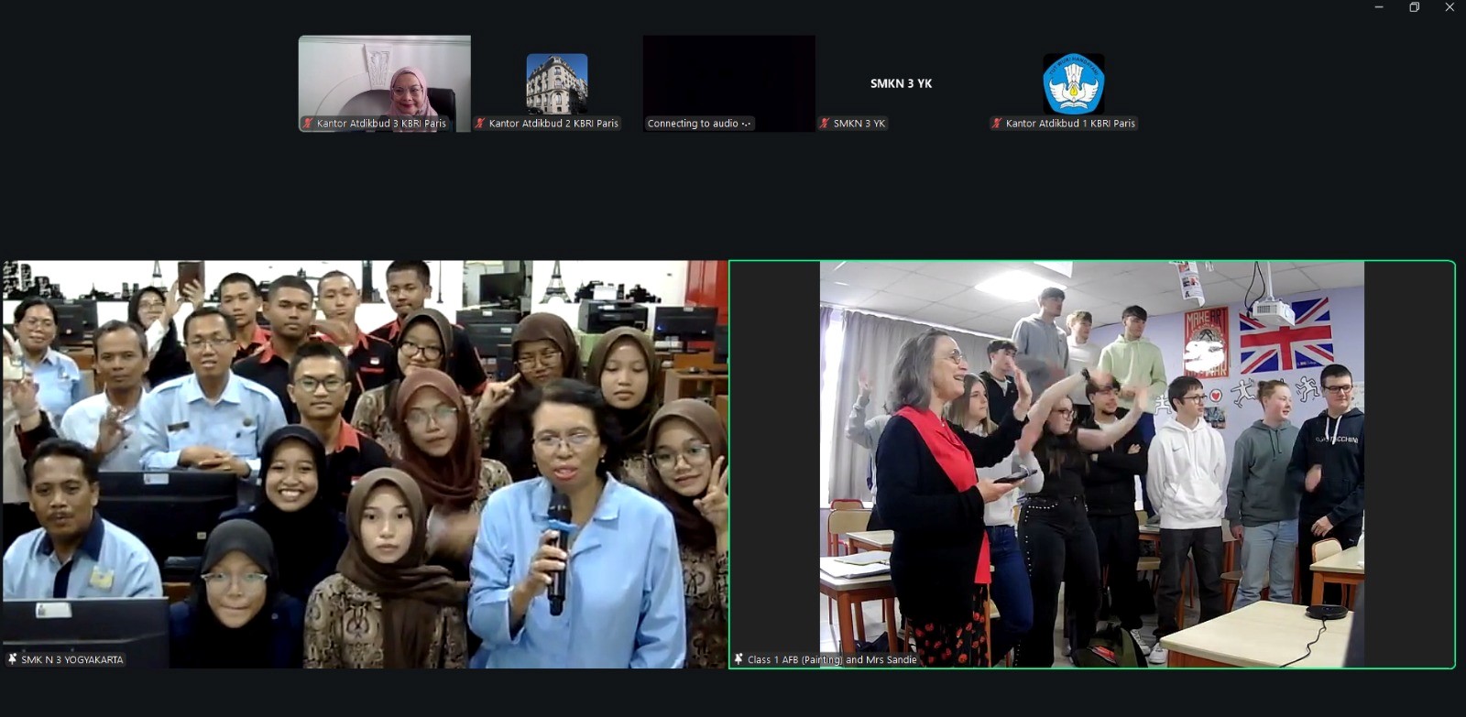Click muted mic icon on Kantor Atdikbud 1
The image size is (1466, 717).
click(x=996, y=124)
